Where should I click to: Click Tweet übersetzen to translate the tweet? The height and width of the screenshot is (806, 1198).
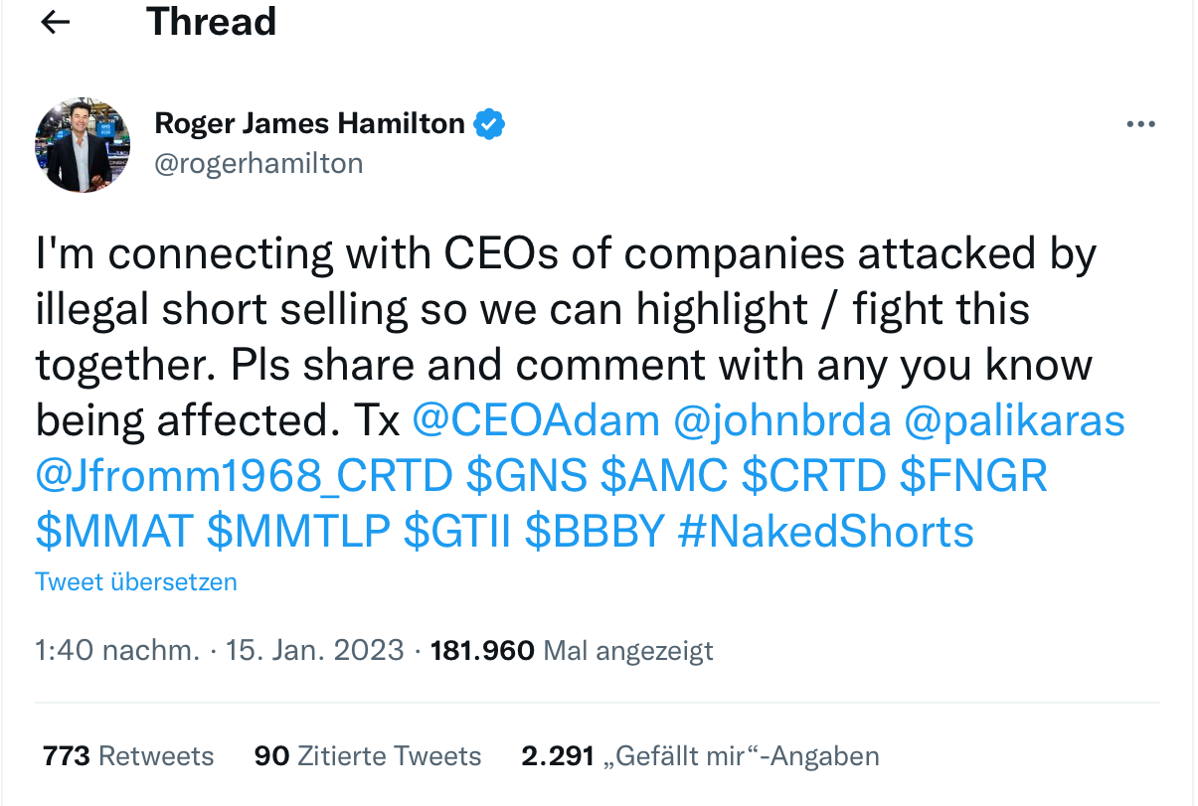(x=136, y=581)
